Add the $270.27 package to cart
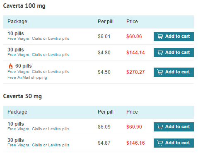This screenshot has height=153, width=198. coord(174,72)
